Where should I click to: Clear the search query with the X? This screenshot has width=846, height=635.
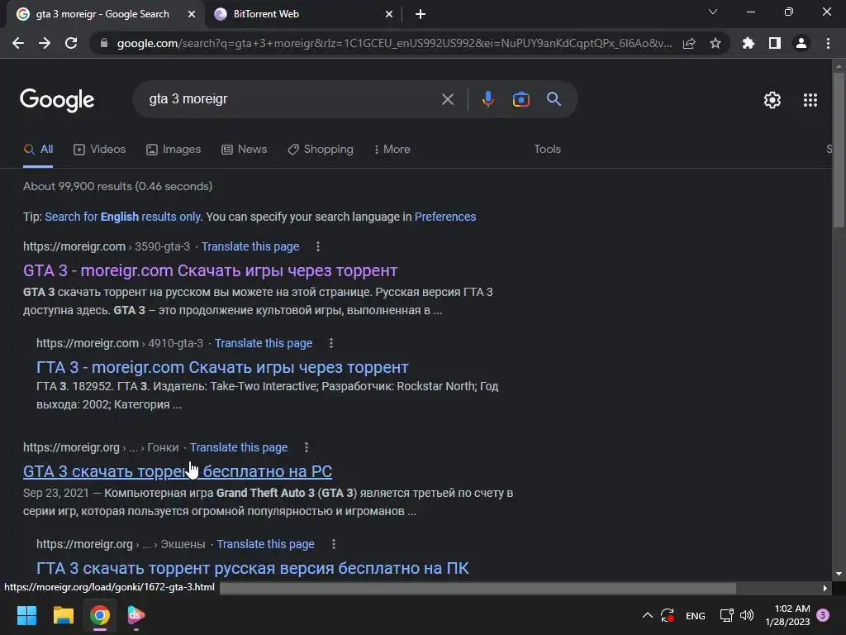pyautogui.click(x=447, y=99)
